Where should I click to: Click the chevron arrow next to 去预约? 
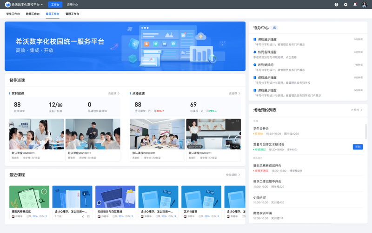point(361,110)
